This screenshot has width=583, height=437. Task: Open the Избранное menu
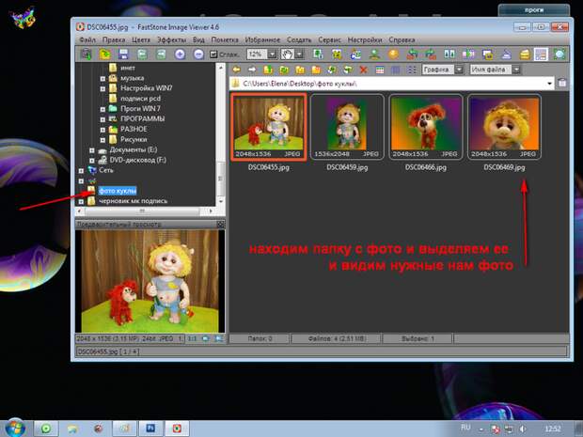click(262, 39)
